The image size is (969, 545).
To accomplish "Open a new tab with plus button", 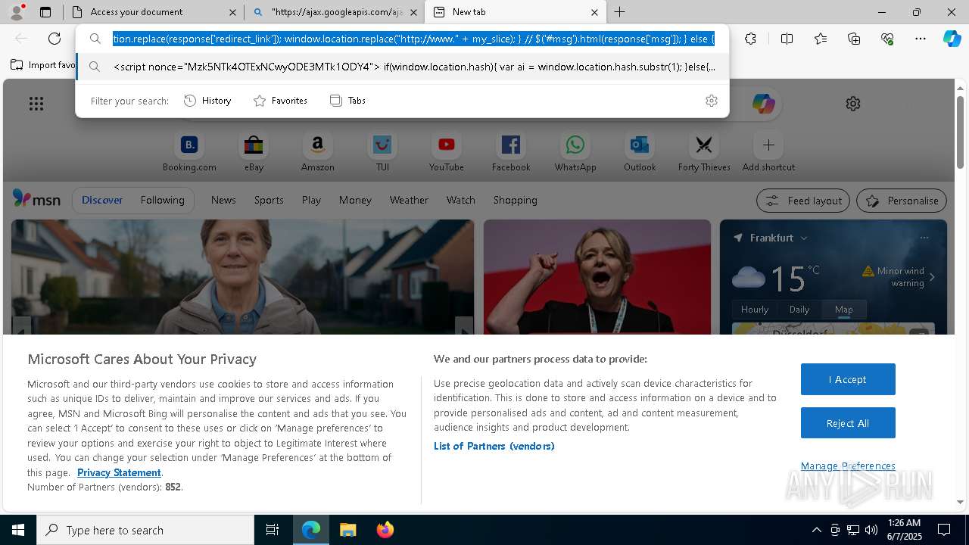I will click(x=619, y=12).
